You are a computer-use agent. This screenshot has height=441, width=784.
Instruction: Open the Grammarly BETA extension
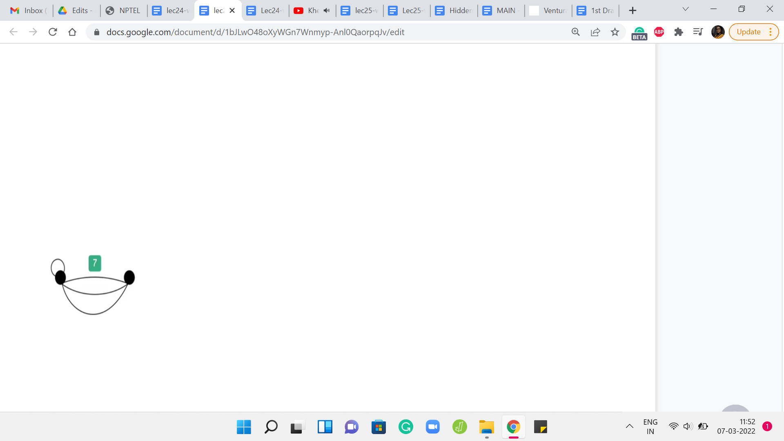click(639, 33)
